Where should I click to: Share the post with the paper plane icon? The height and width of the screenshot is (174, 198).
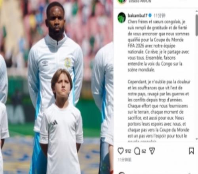click(x=152, y=151)
